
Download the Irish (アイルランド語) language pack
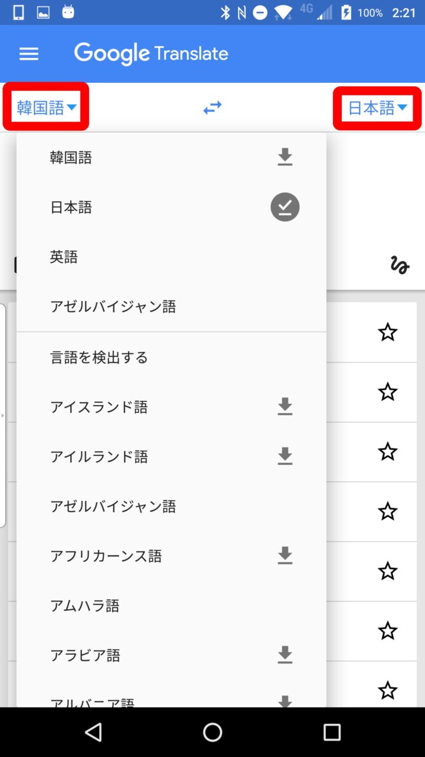click(x=285, y=457)
